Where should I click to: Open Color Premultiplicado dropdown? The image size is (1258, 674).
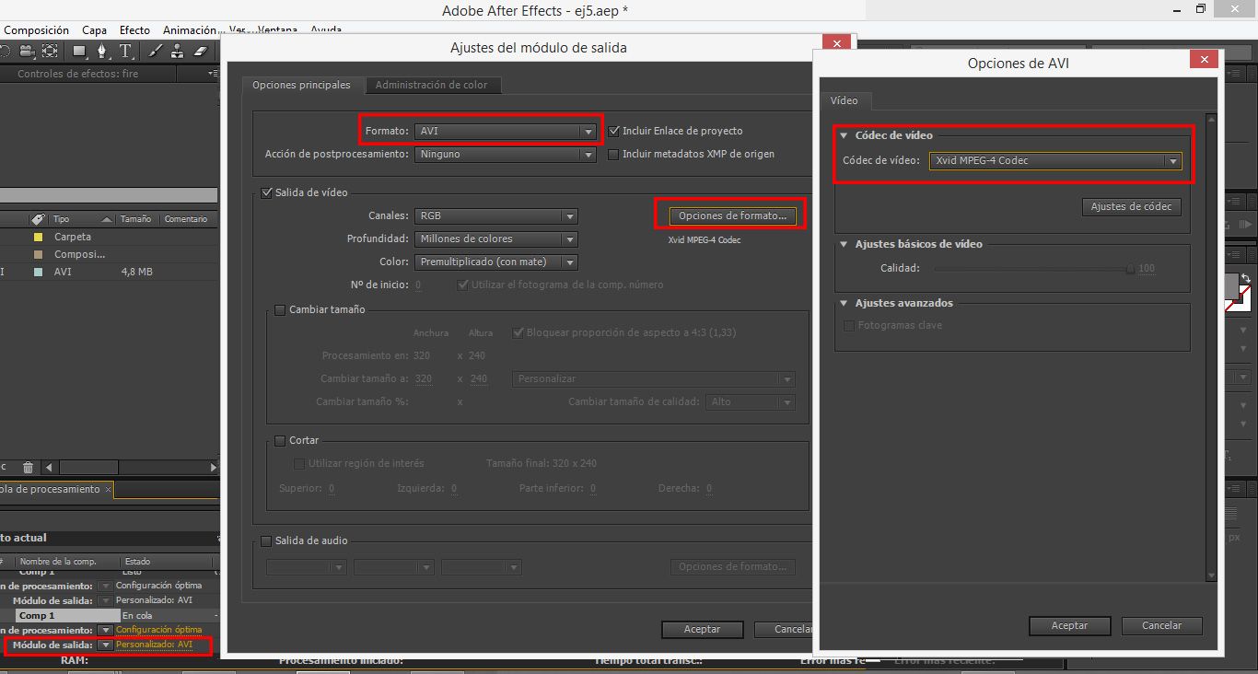495,261
